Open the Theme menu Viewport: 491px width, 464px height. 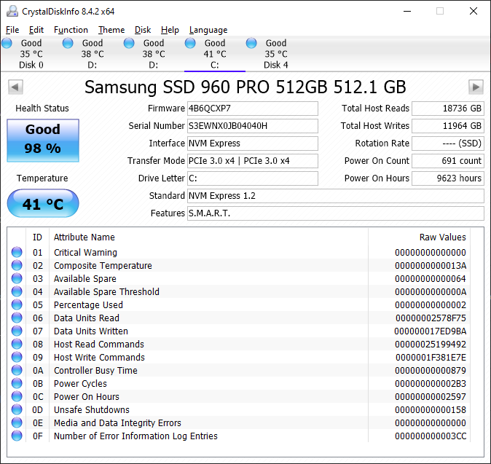click(x=111, y=30)
